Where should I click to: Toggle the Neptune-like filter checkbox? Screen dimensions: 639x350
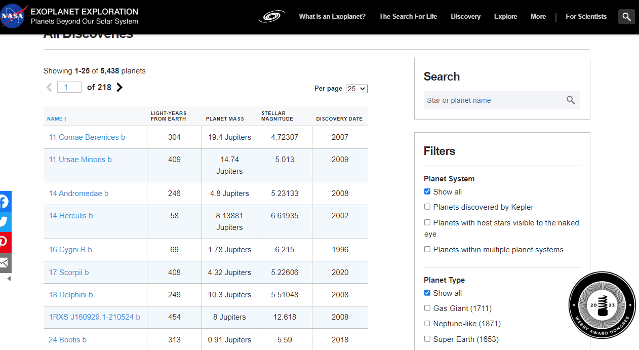(427, 323)
